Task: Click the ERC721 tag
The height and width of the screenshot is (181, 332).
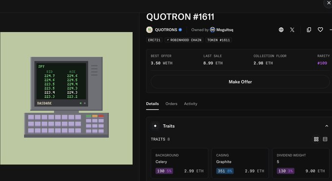Action: point(154,40)
